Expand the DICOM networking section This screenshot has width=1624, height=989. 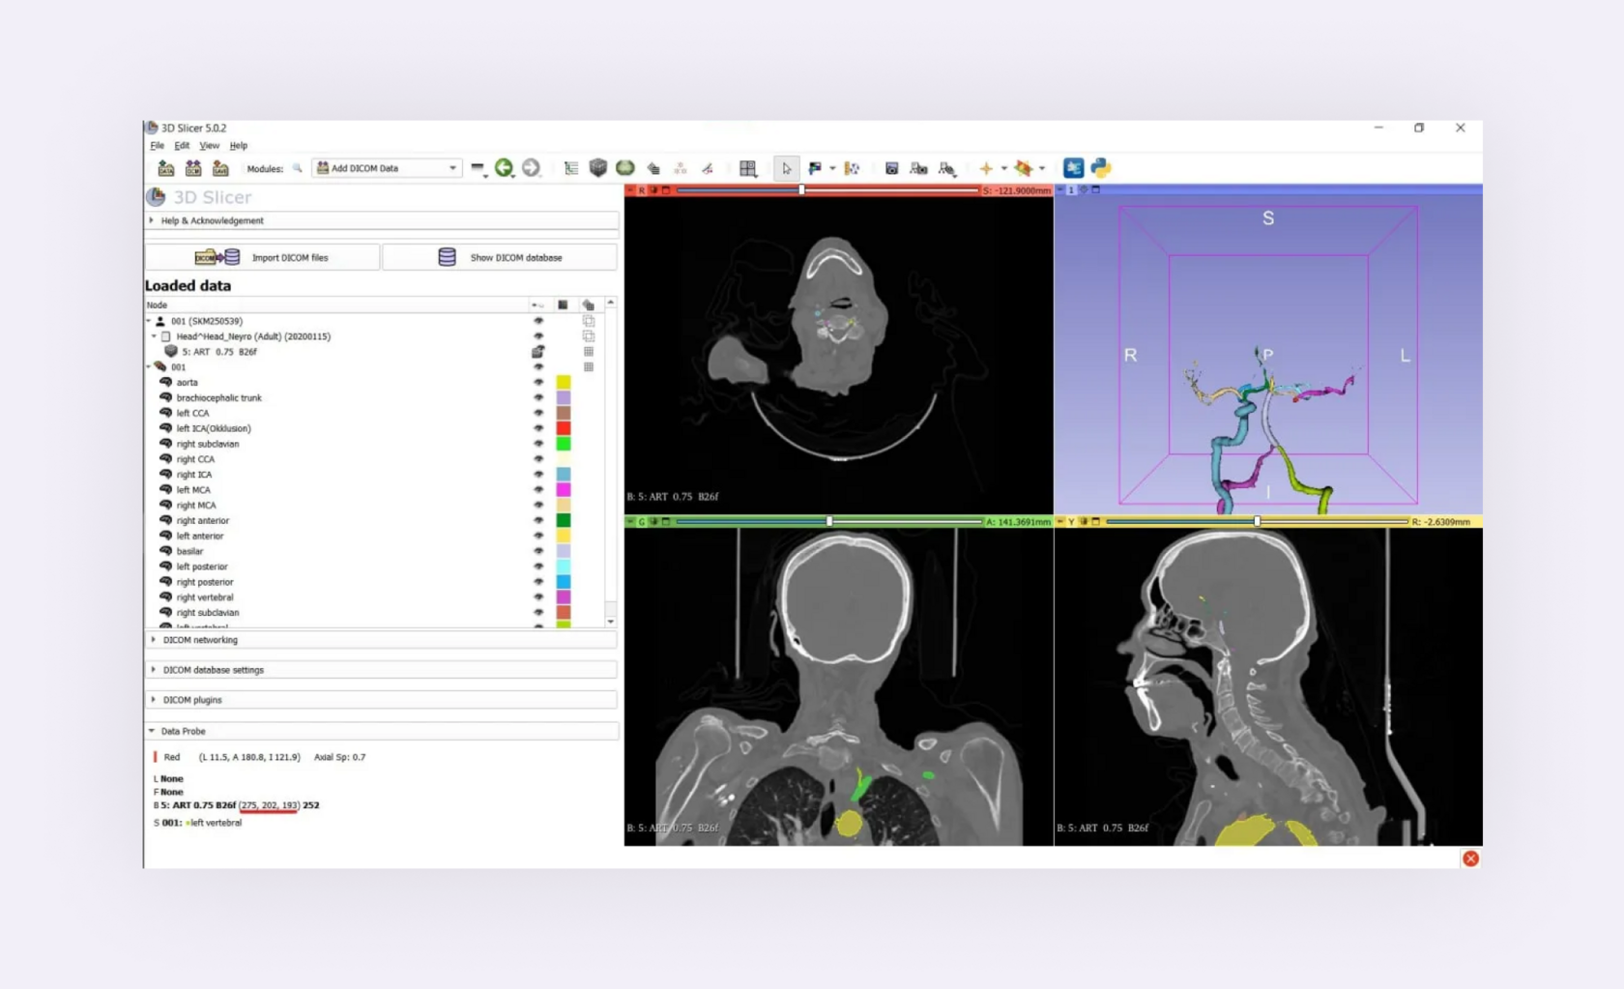pos(382,640)
